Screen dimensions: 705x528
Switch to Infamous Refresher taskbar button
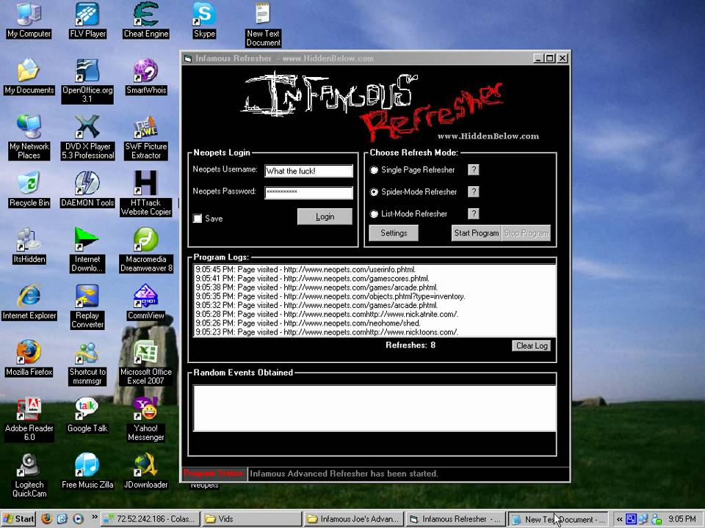point(456,519)
